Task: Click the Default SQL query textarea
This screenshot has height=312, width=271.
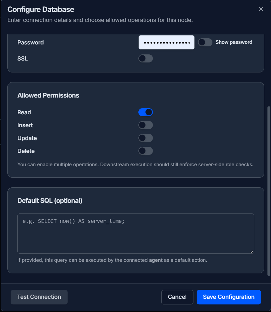Action: pos(135,232)
